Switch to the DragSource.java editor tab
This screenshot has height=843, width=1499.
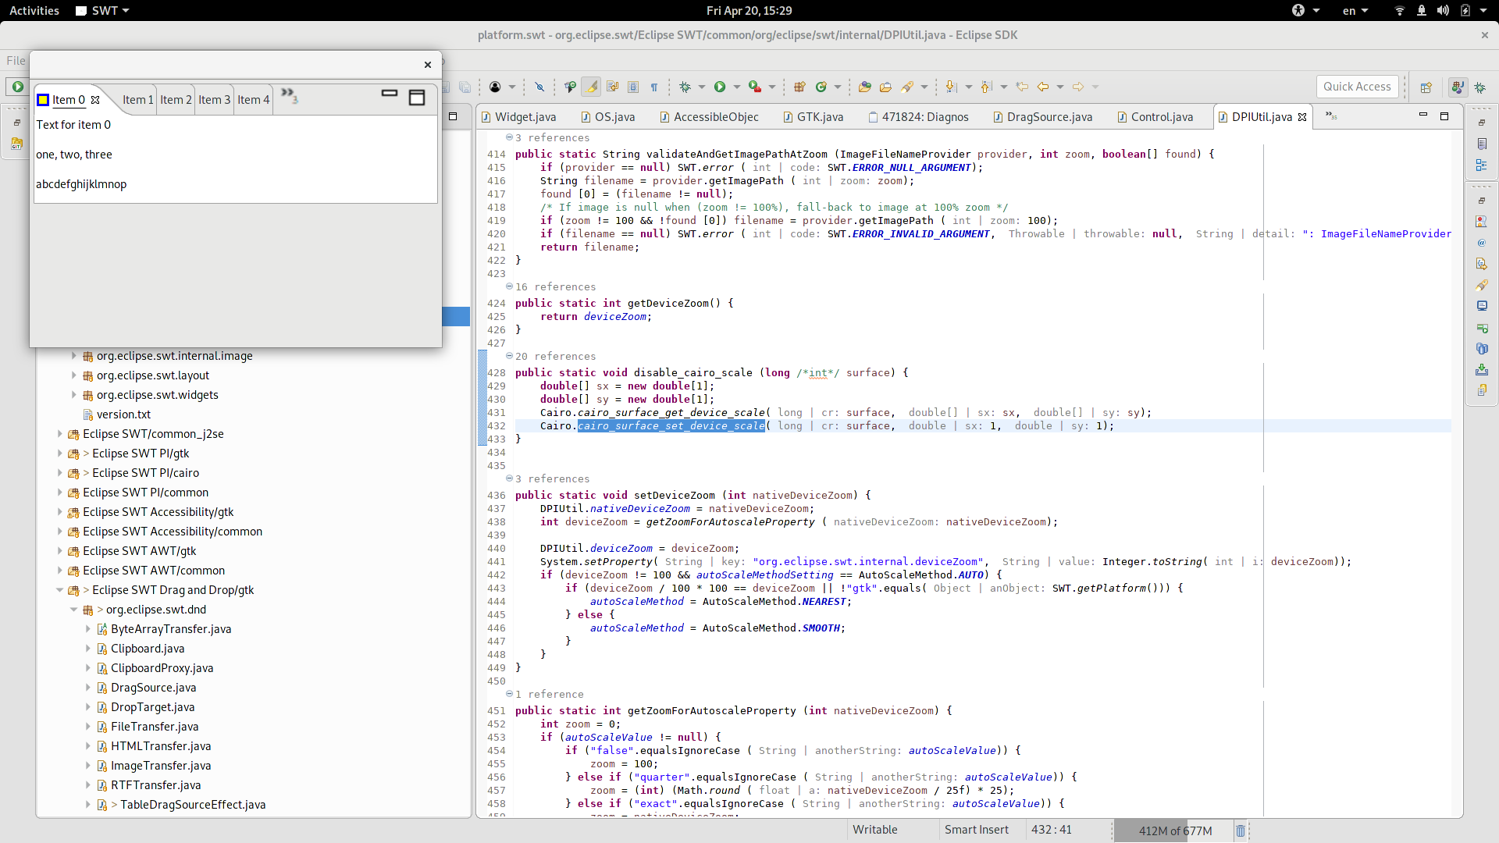coord(1042,117)
